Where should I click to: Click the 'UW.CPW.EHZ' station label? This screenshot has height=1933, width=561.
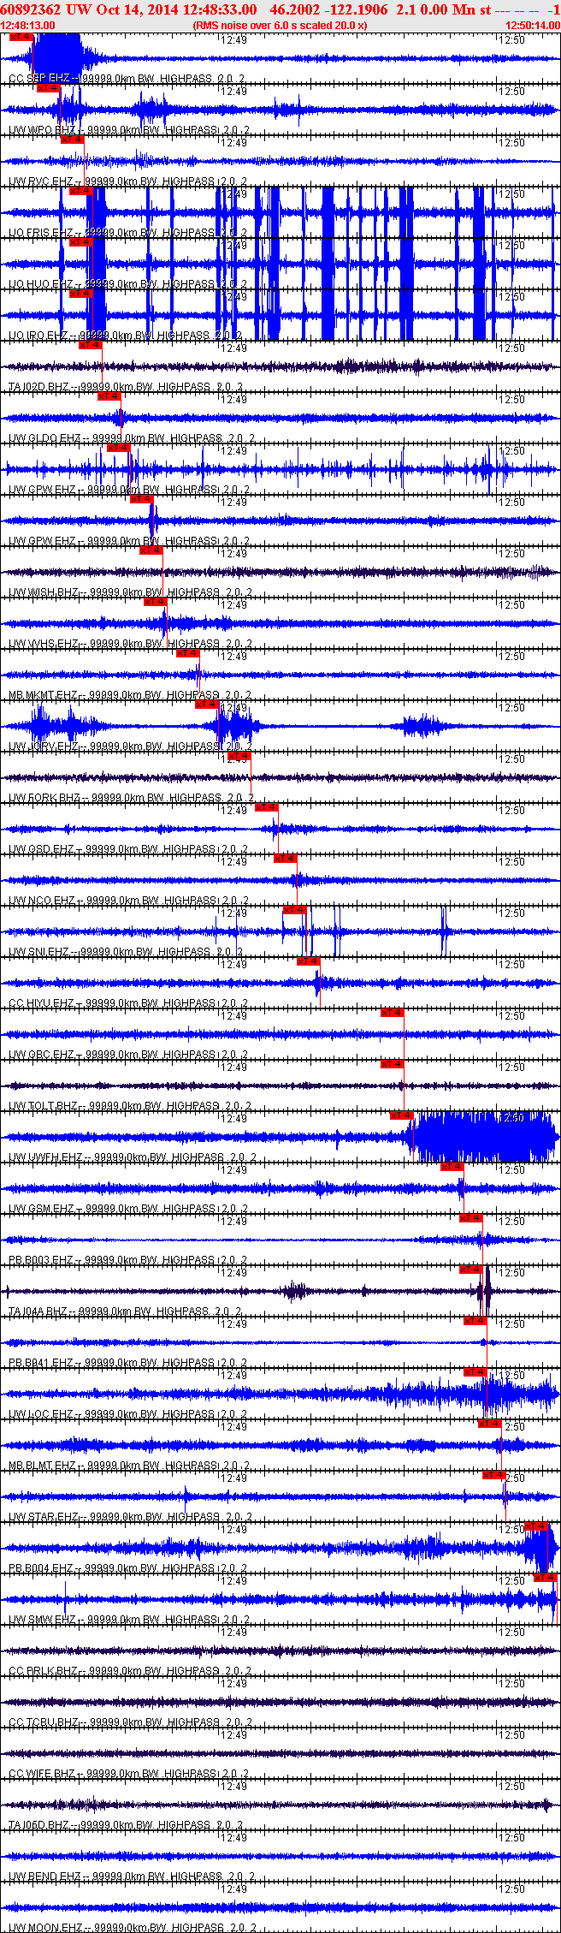pyautogui.click(x=43, y=490)
